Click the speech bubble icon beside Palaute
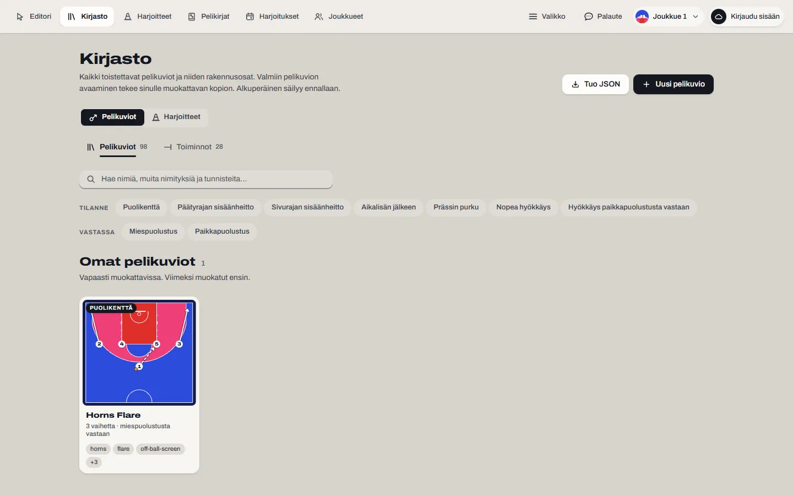The image size is (793, 496). tap(589, 17)
